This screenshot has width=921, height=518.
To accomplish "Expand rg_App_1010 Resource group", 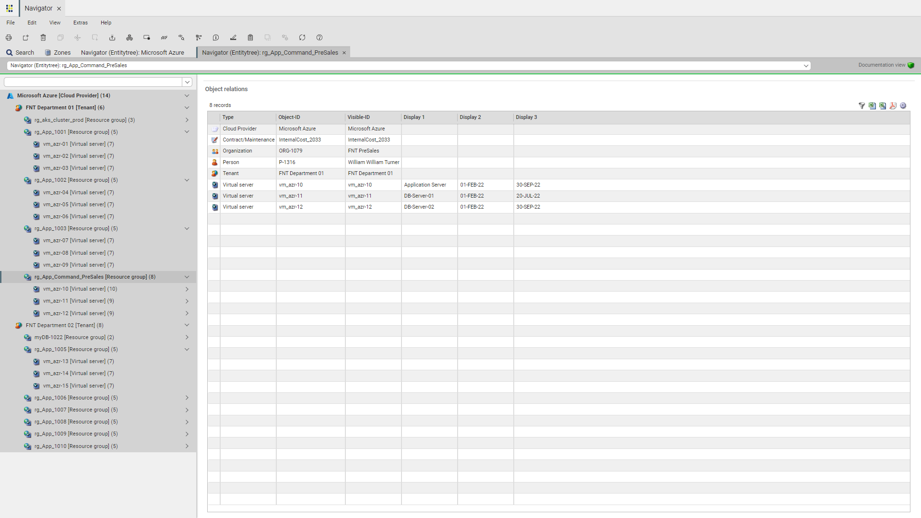I will coord(187,446).
